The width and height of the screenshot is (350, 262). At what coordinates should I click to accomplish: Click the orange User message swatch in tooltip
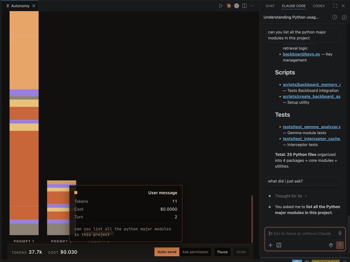coord(76,192)
